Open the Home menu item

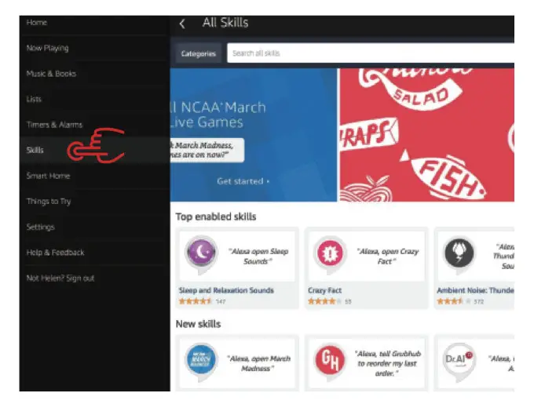(95, 23)
